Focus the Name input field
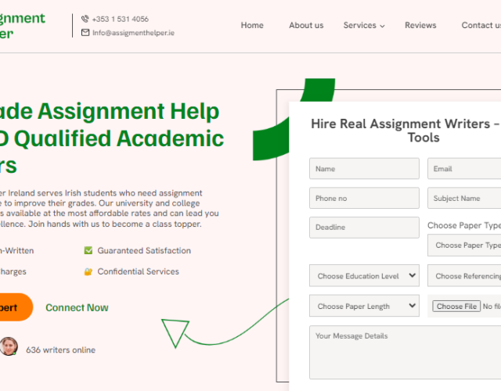The image size is (501, 391). [364, 169]
